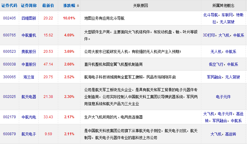Select price 20.75 of 海兰信
247x144 pixels.
click(48, 77)
